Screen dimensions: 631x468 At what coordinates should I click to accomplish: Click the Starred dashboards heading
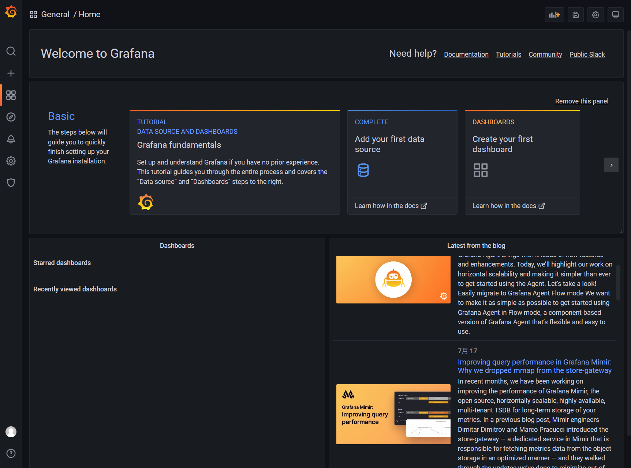62,263
